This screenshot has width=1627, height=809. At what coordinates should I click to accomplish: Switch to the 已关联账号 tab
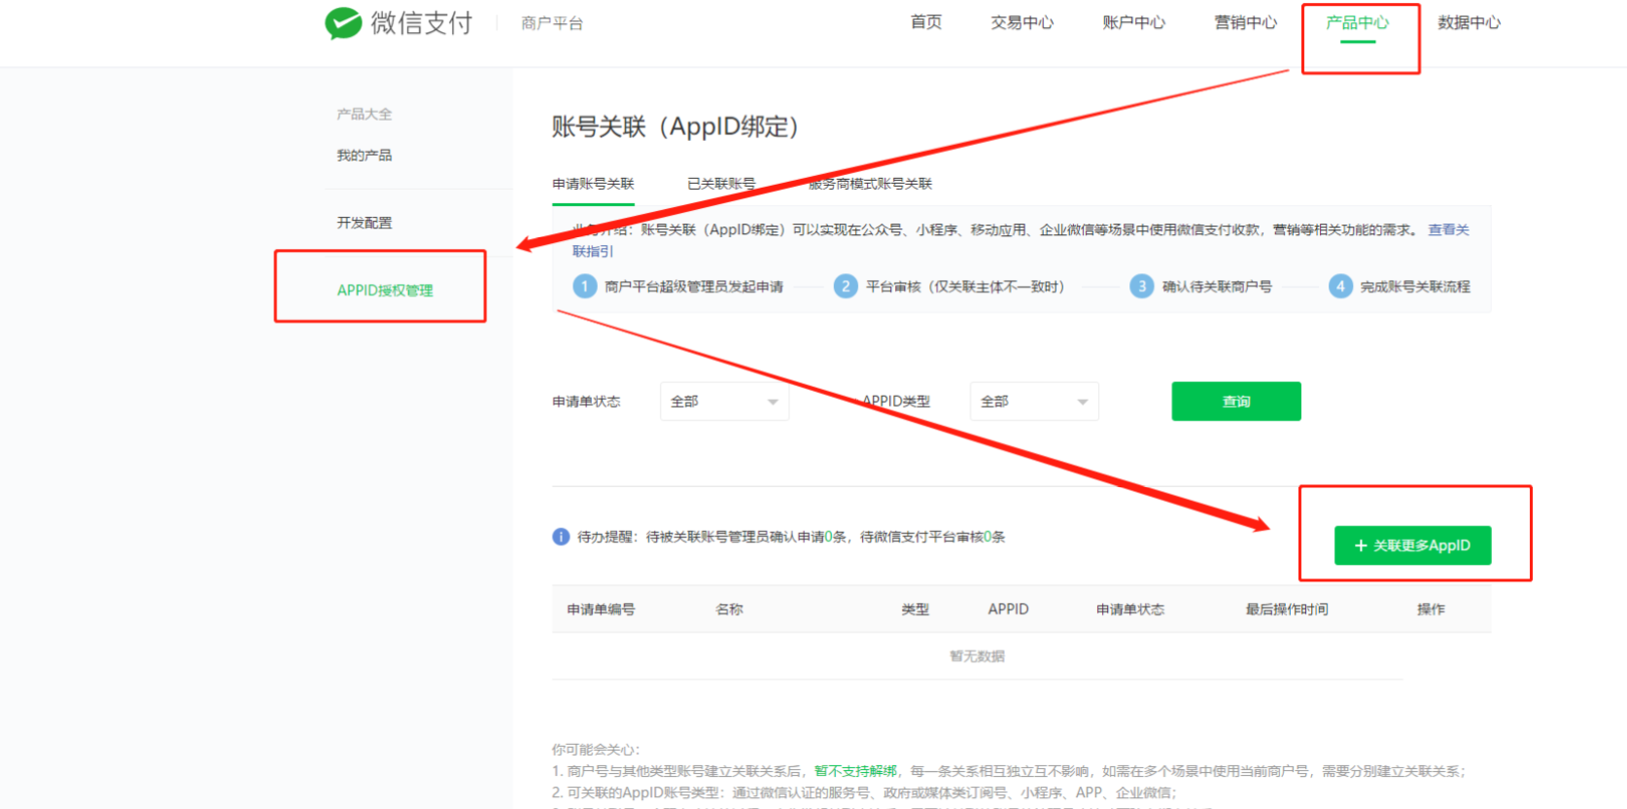point(721,184)
